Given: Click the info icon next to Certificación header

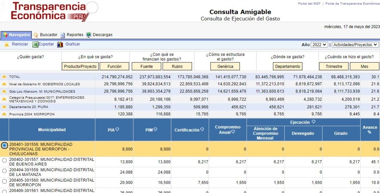Looking at the screenshot, I should tap(202, 130).
